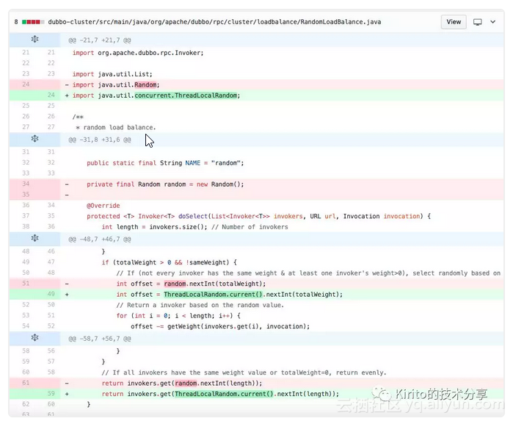
Task: Click old line number 24 of removed import
Action: pos(26,84)
